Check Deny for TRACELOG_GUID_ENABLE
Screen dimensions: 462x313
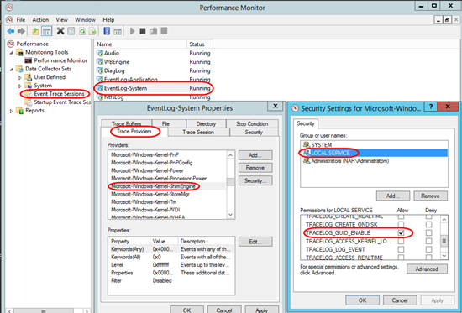click(428, 232)
